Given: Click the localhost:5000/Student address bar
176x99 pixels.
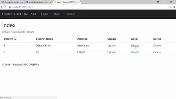Looking at the screenshot, I should coord(89,7).
